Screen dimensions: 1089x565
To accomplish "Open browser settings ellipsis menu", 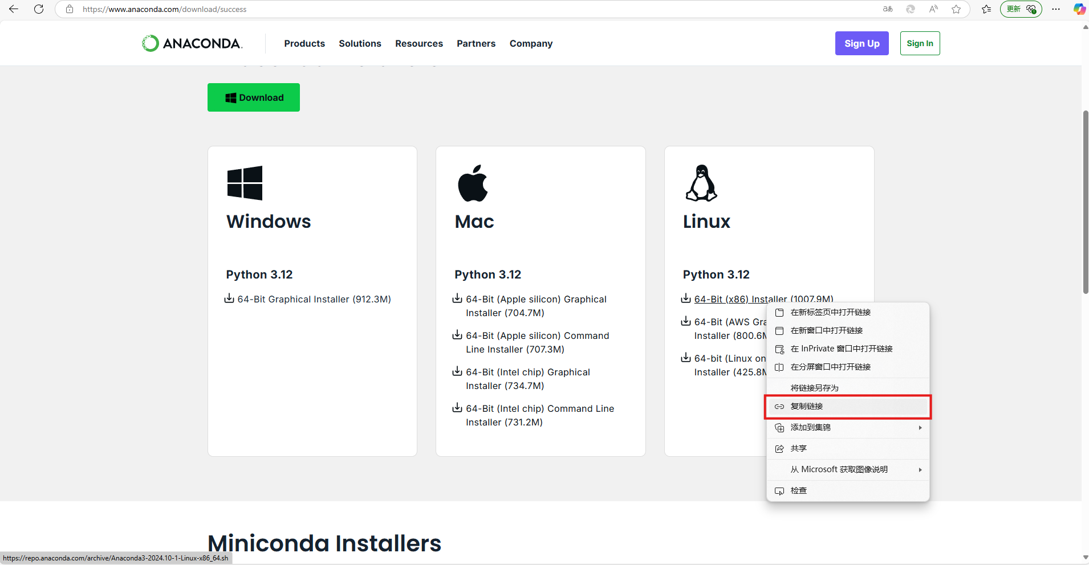I will coord(1056,9).
